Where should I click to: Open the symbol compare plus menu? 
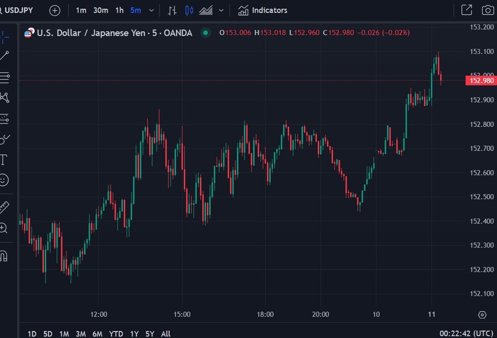pos(55,10)
